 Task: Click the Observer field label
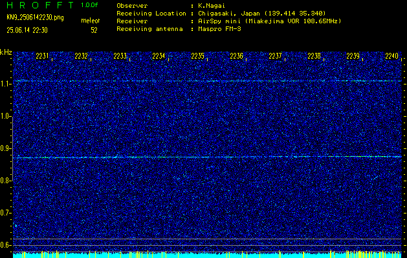tap(132, 5)
